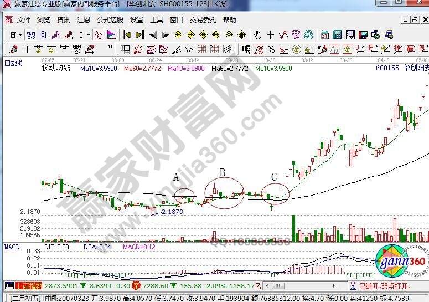Toggle the boxed pattern icon before the flag
Screen dimensions: 429x302
pyautogui.click(x=99, y=35)
